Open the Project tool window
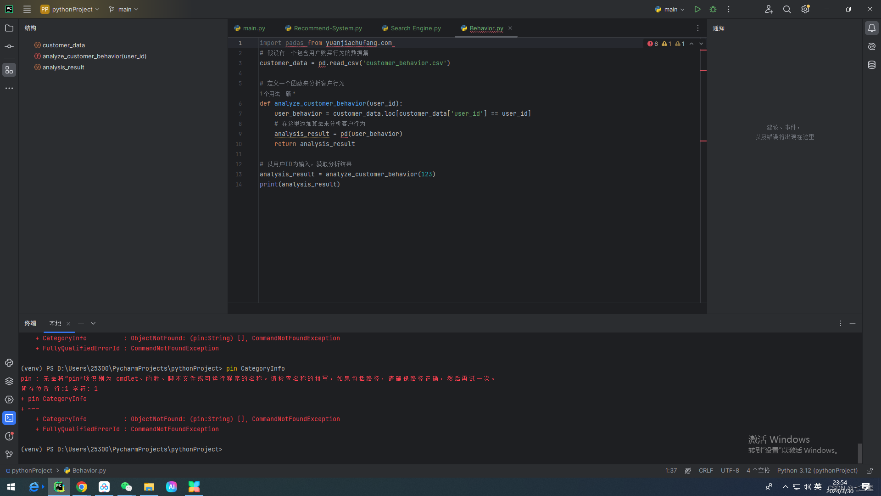881x496 pixels. tap(9, 28)
